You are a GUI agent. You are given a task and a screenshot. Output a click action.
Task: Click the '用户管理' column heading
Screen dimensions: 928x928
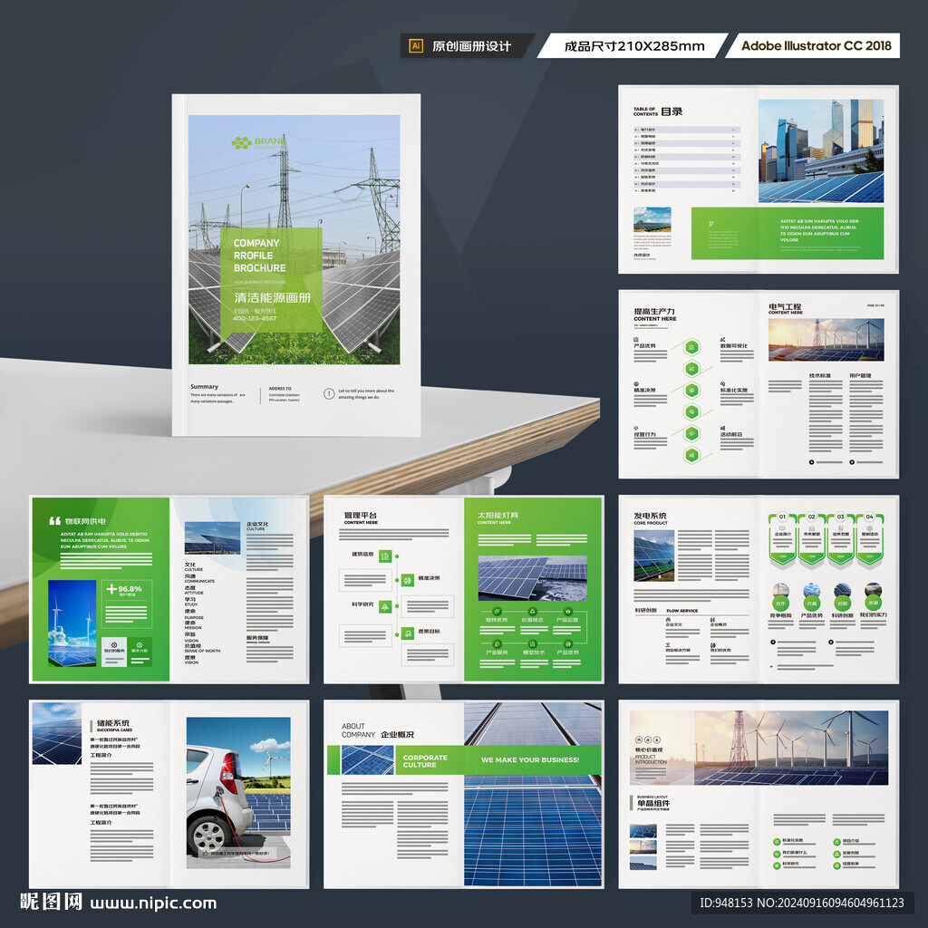(x=860, y=376)
